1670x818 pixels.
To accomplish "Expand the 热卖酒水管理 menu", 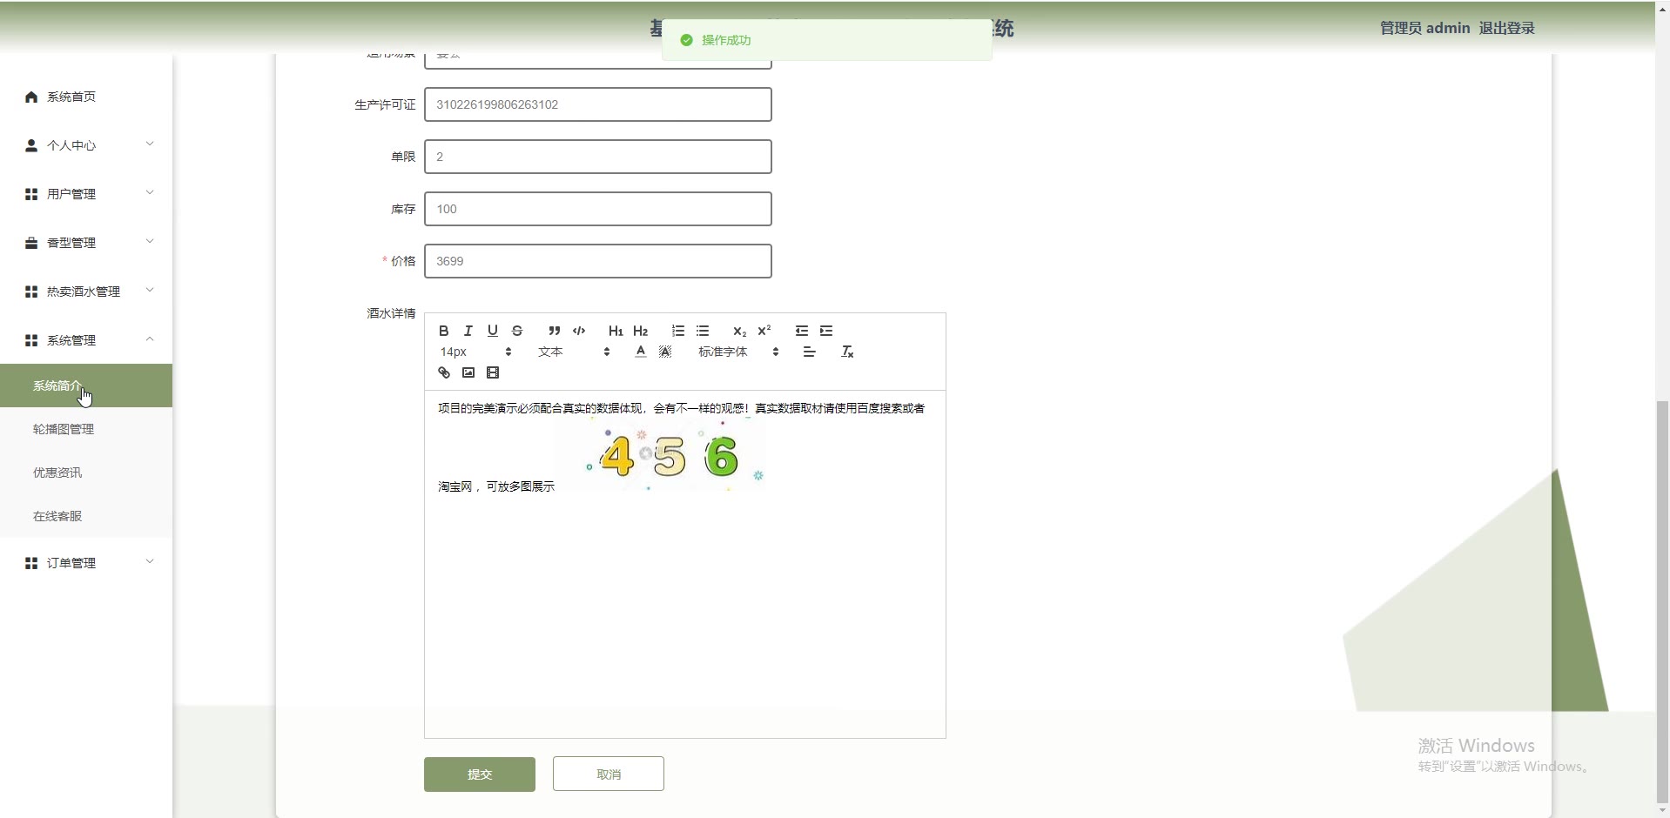I will click(86, 292).
